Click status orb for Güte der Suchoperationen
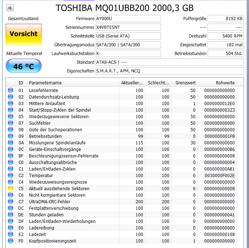This screenshot has width=249, height=248. [11, 129]
